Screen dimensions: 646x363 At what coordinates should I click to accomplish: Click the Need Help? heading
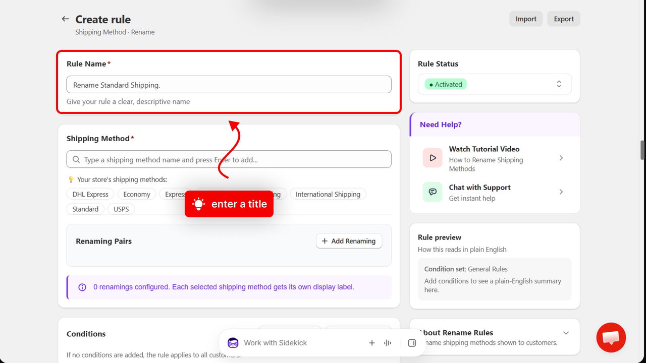(441, 125)
